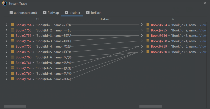Click the icon on authors.stream() tab
Viewport: 210px width, 109px height.
(11, 13)
